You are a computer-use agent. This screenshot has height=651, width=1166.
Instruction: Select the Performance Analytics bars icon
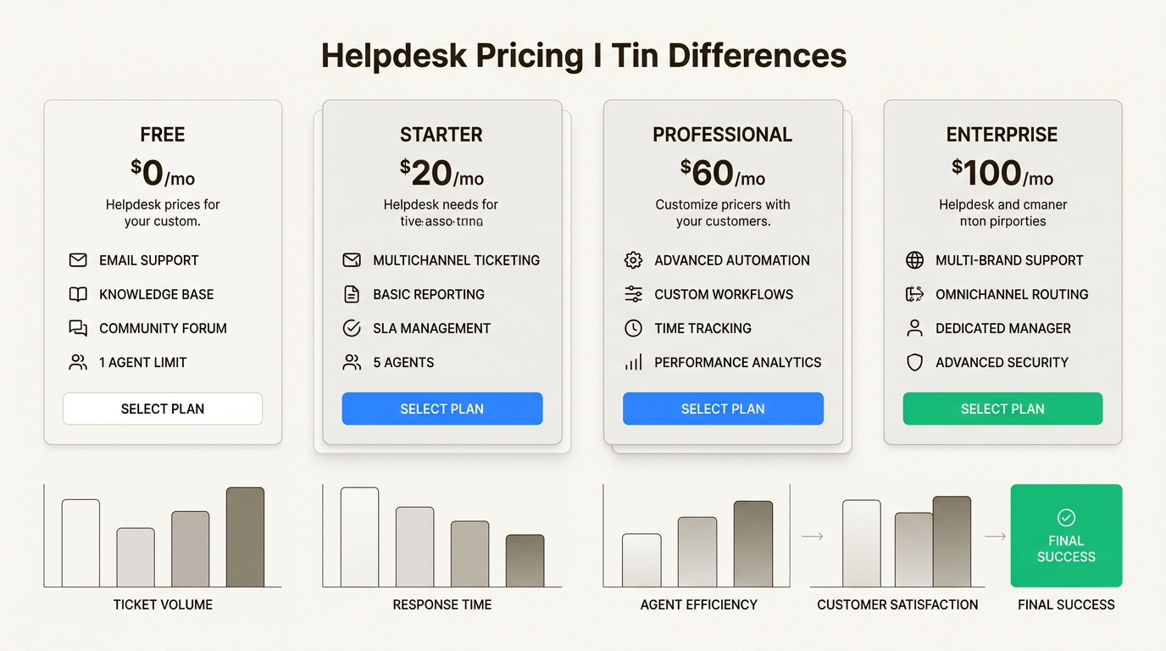(633, 362)
